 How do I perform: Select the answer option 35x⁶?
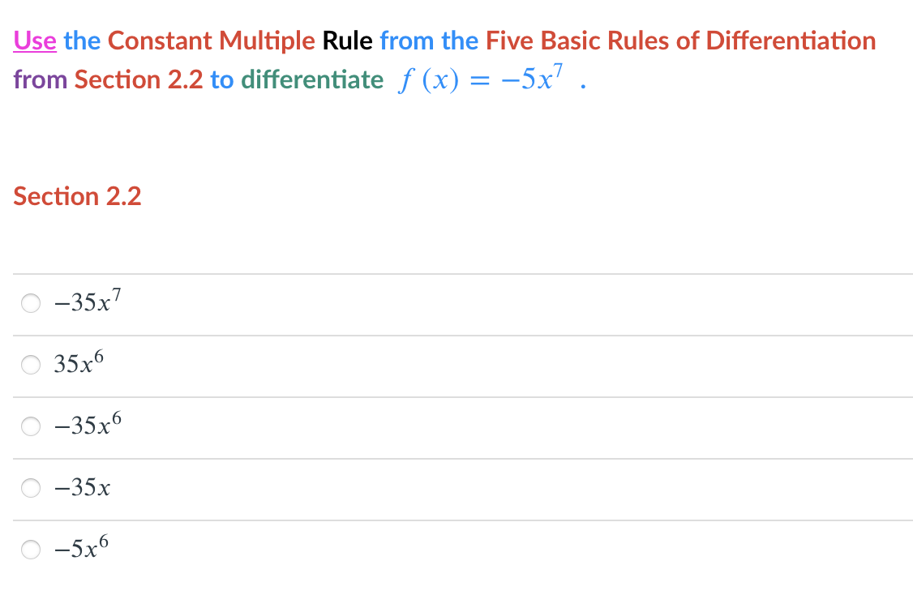[30, 365]
